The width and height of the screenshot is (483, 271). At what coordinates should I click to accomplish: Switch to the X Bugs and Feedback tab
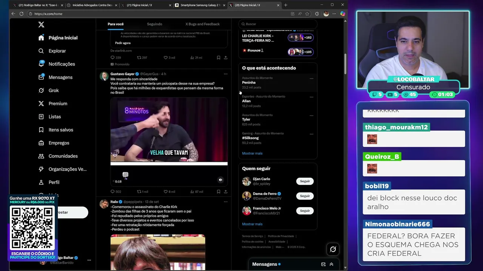click(202, 24)
